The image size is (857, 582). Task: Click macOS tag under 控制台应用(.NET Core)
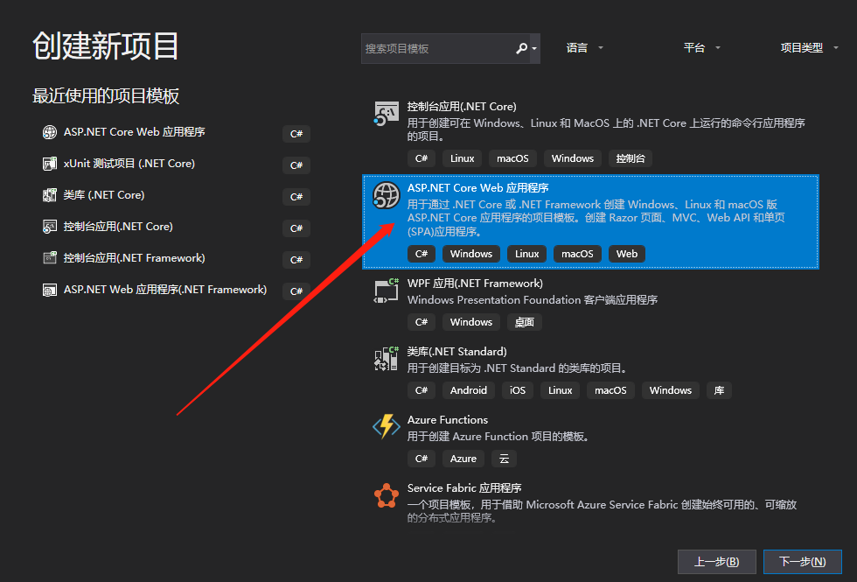(512, 158)
